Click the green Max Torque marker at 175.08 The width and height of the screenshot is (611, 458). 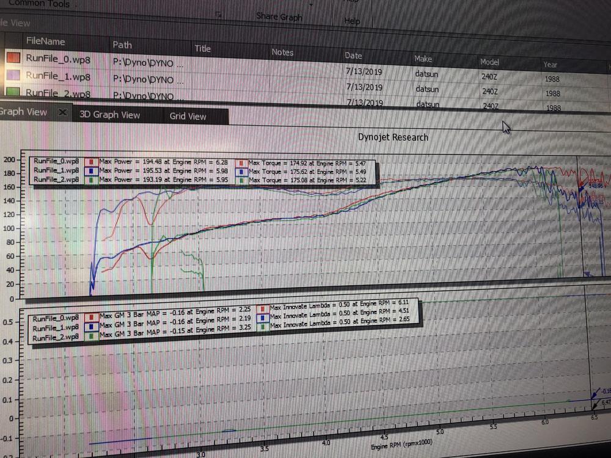pyautogui.click(x=241, y=180)
